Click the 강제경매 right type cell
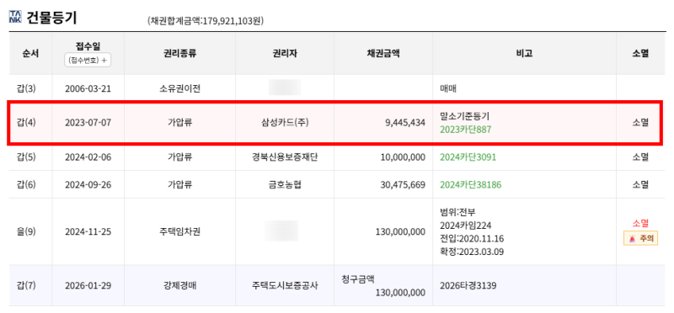Screen dimensions: 674x313 [x=179, y=285]
